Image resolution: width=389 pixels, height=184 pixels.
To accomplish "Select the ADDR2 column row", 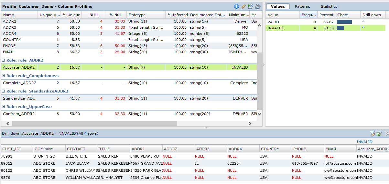I will [129, 21].
